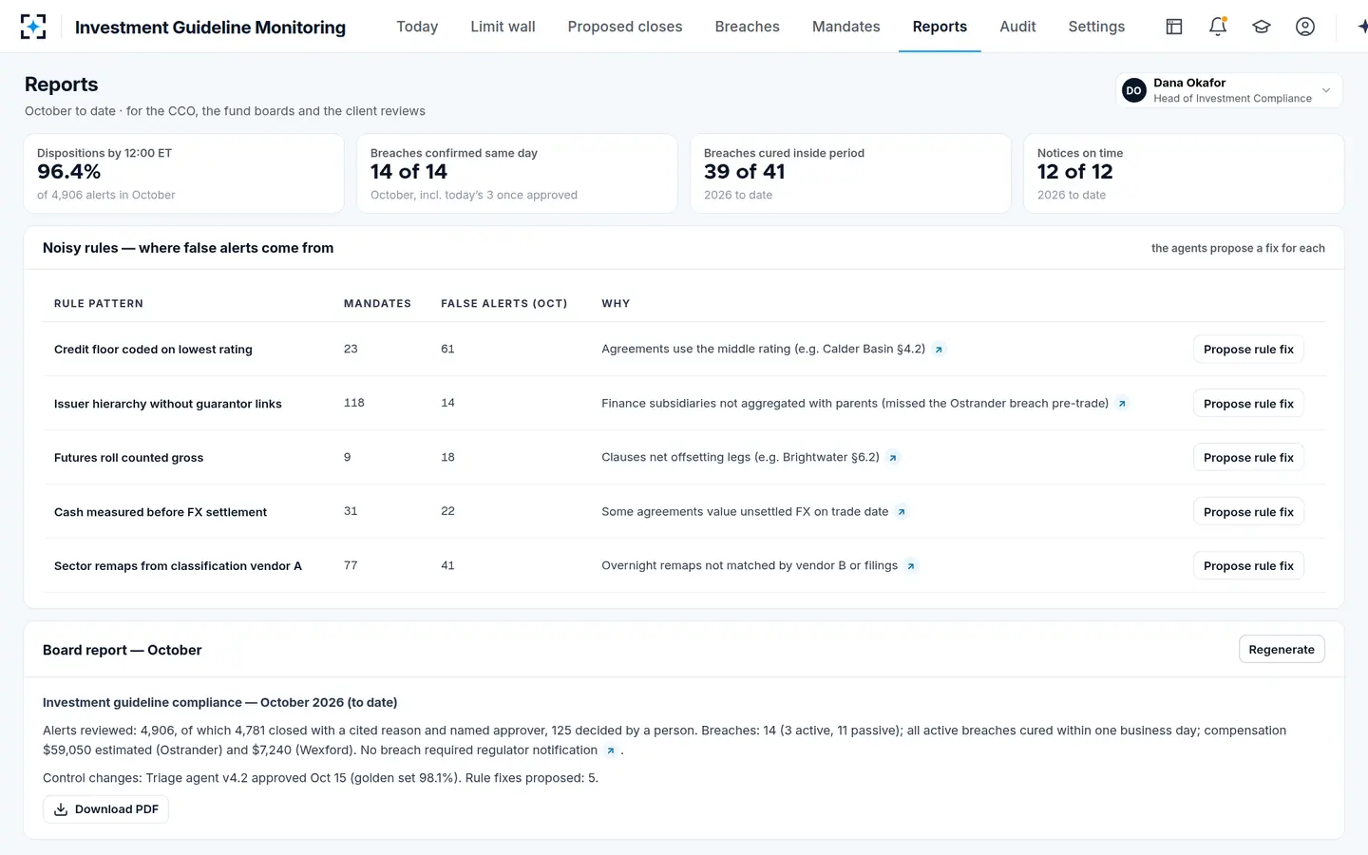This screenshot has width=1368, height=855.
Task: Click the 'Investment Guideline Monitoring' title
Action: pyautogui.click(x=210, y=28)
